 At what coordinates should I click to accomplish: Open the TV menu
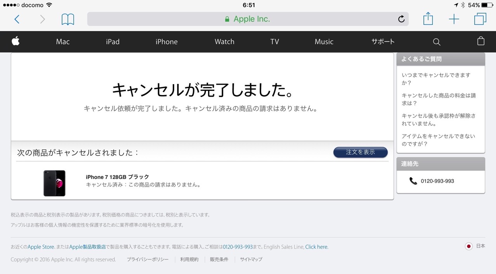[275, 42]
